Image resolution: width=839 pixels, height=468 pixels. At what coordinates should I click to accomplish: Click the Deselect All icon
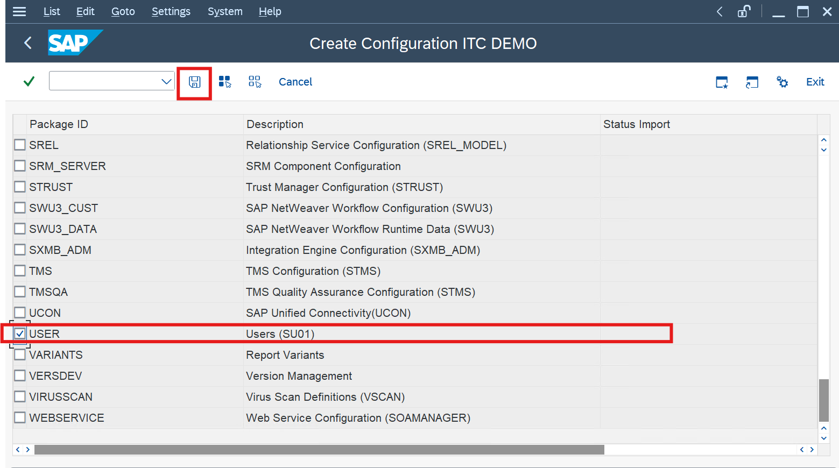(255, 82)
